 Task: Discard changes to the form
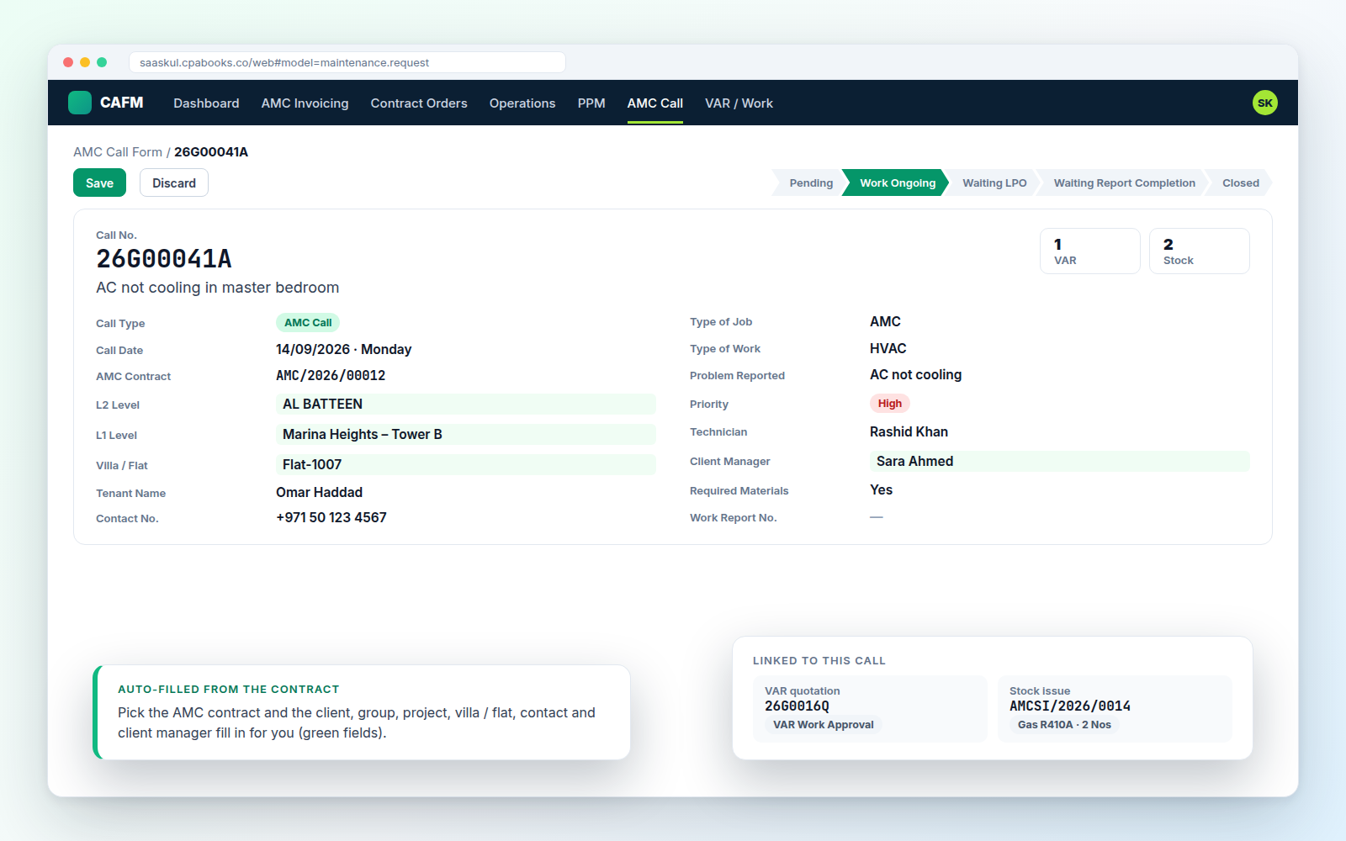pyautogui.click(x=174, y=182)
